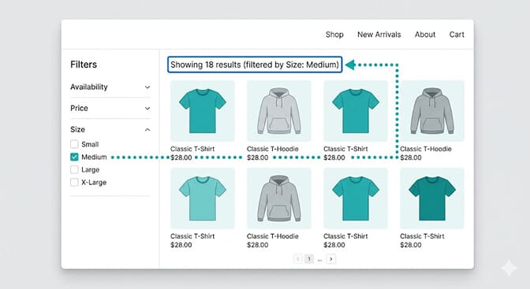
Task: Open the dark teal T-shirt product image
Action: click(432, 198)
